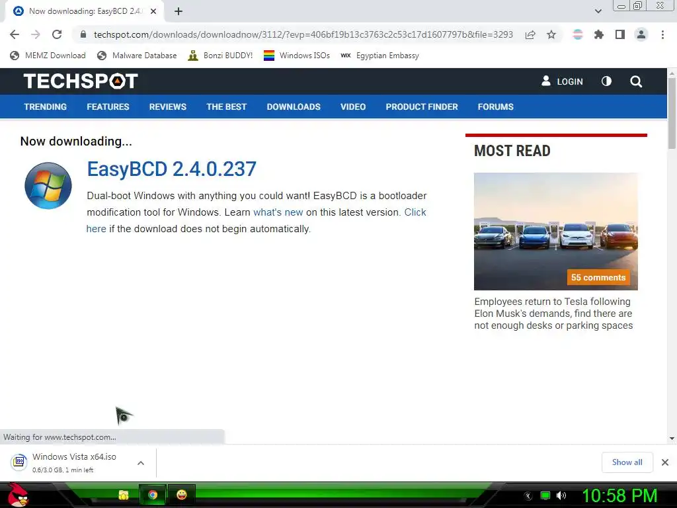Open the TRENDING nav item
Screen dimensions: 677x508
(46, 106)
